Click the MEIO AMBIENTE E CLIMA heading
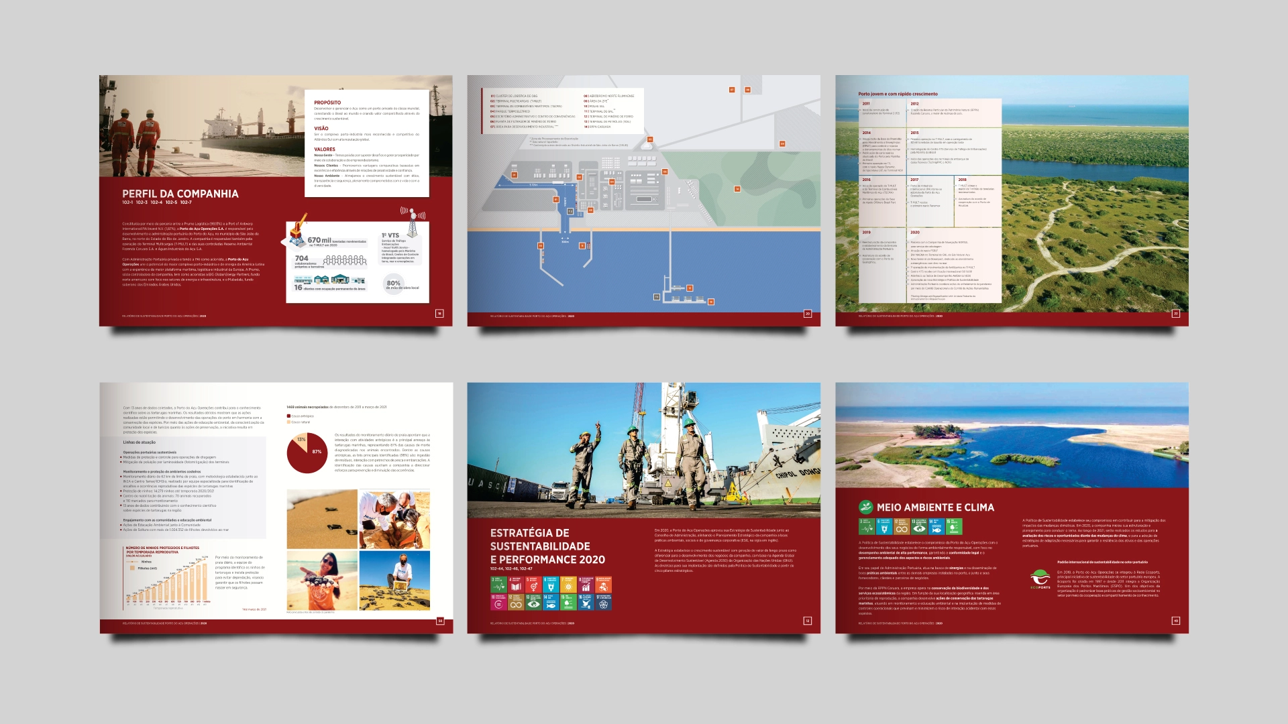This screenshot has width=1288, height=724. (x=936, y=507)
